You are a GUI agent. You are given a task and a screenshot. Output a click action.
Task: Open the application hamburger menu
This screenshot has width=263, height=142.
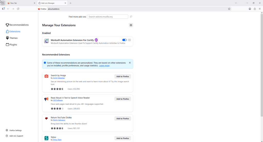coord(260,9)
